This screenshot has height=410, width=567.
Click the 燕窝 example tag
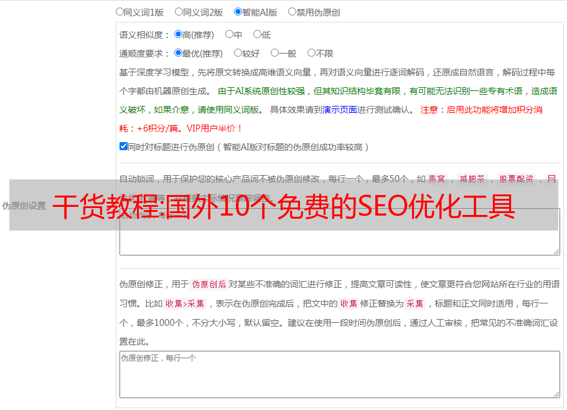click(x=436, y=179)
